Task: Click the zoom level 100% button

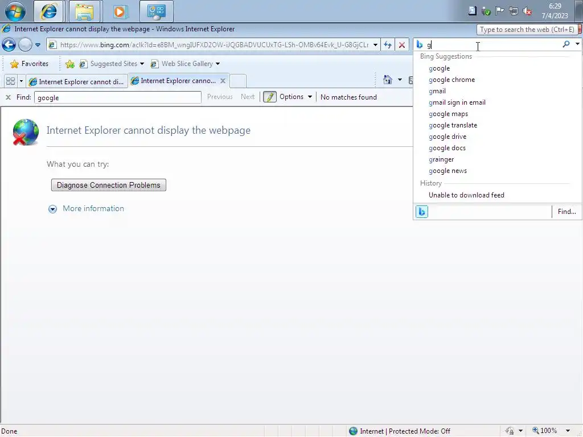Action: pyautogui.click(x=545, y=431)
